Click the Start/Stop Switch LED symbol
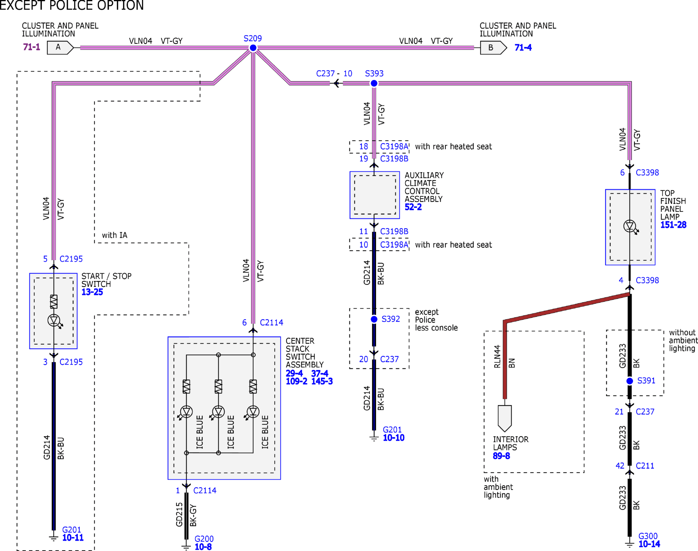Image resolution: width=698 pixels, height=551 pixels. [x=54, y=320]
